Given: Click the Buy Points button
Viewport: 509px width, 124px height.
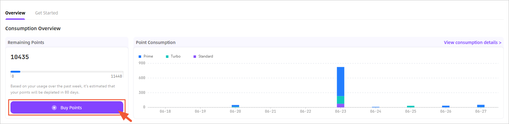Looking at the screenshot, I should [x=67, y=107].
